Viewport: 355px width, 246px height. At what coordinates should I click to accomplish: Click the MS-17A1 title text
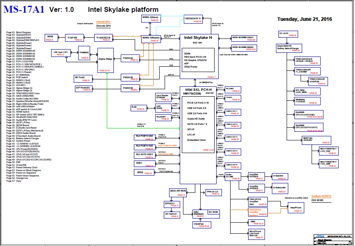[24, 9]
